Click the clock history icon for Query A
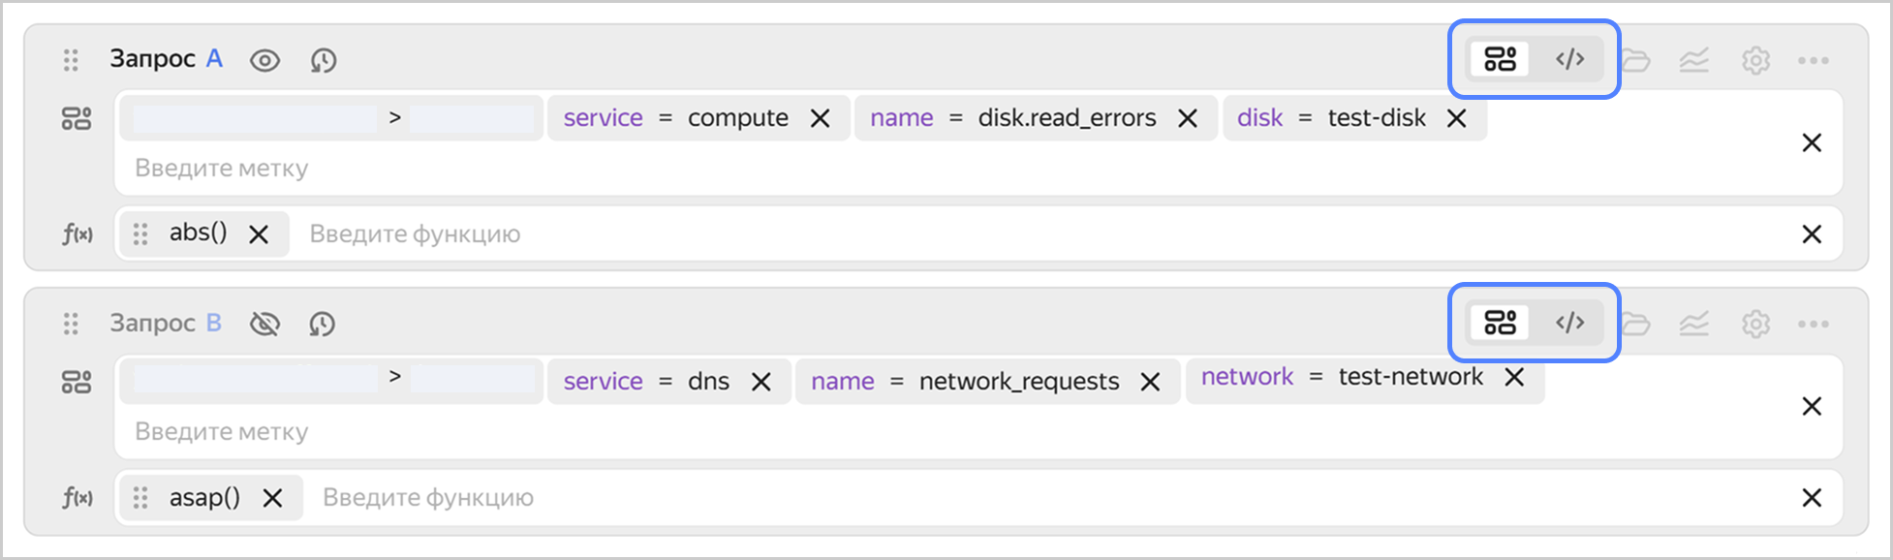This screenshot has width=1893, height=560. pos(324,61)
